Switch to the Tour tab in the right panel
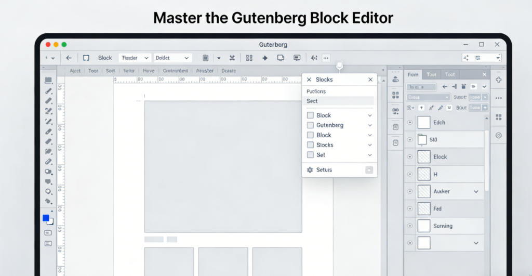The height and width of the screenshot is (276, 532). tap(432, 74)
